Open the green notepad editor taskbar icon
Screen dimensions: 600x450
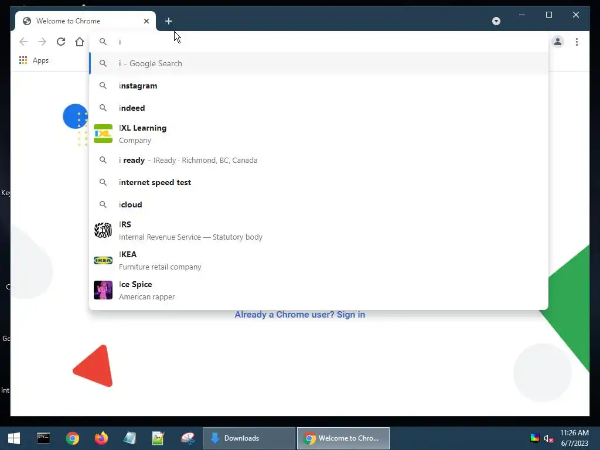158,438
